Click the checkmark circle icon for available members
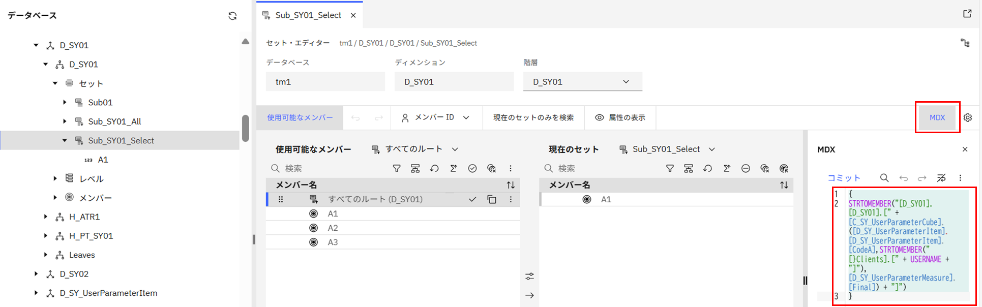The height and width of the screenshot is (307, 982). tap(472, 168)
